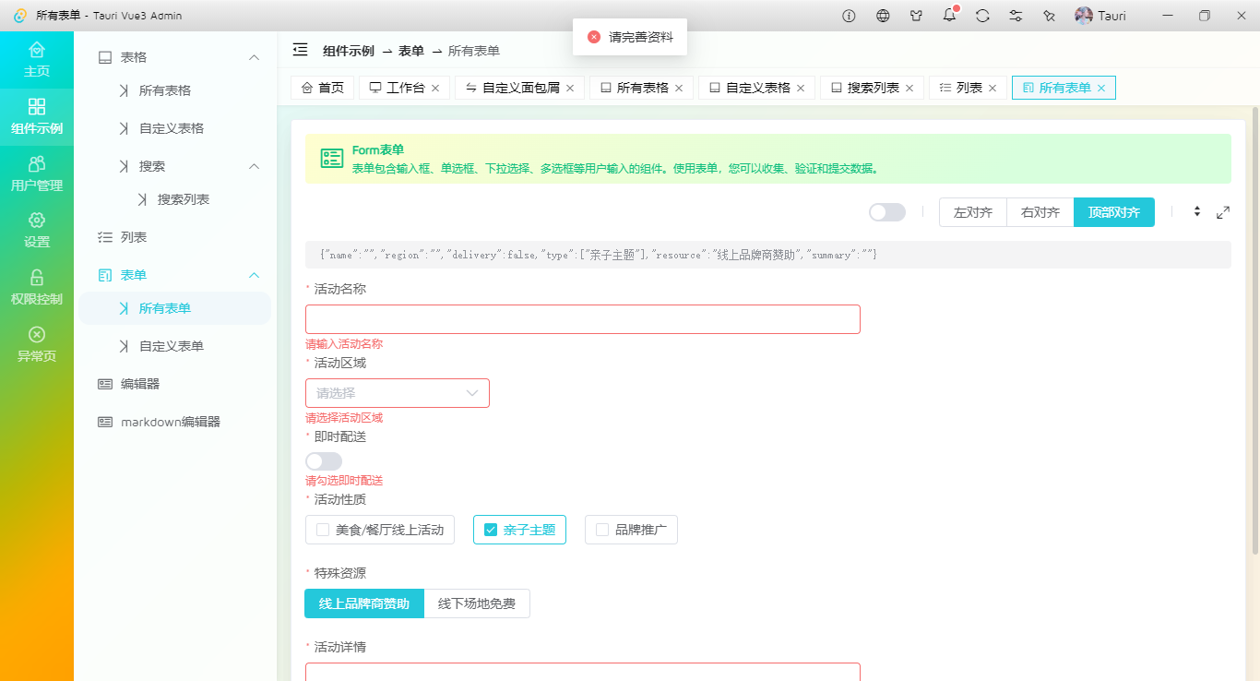Open the 活动区域 dropdown
The width and height of the screenshot is (1260, 681).
pos(397,393)
